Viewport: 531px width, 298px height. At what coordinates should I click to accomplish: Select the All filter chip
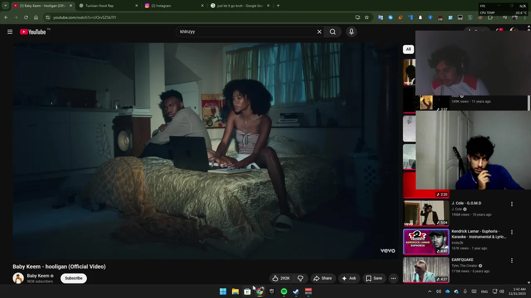click(408, 49)
